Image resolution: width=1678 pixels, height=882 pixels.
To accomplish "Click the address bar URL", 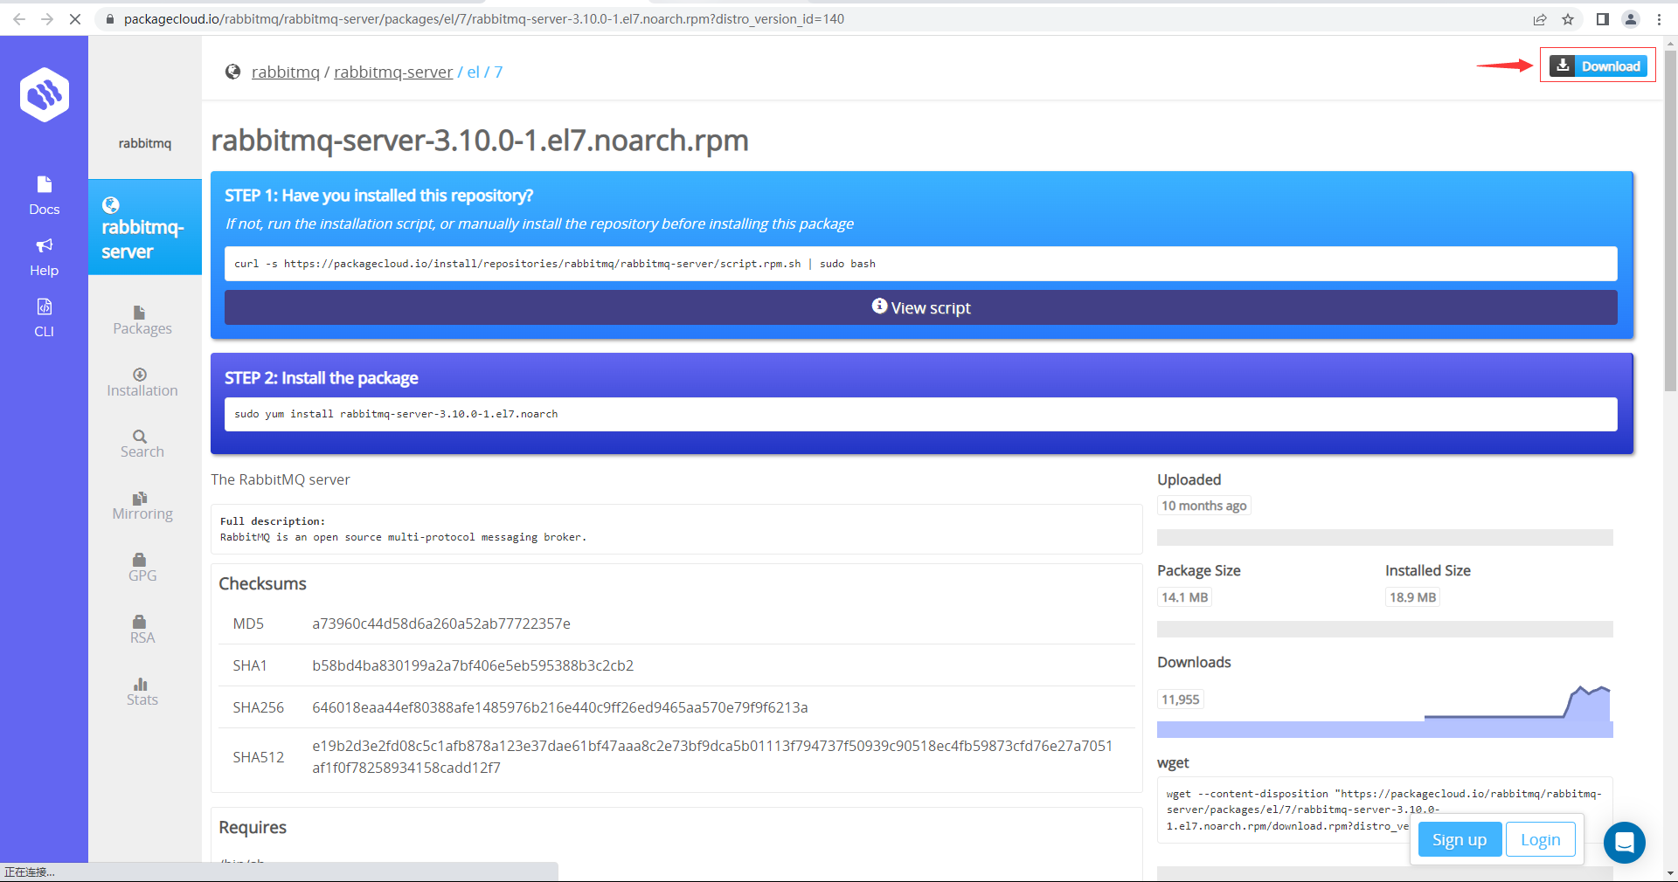I will (x=483, y=19).
